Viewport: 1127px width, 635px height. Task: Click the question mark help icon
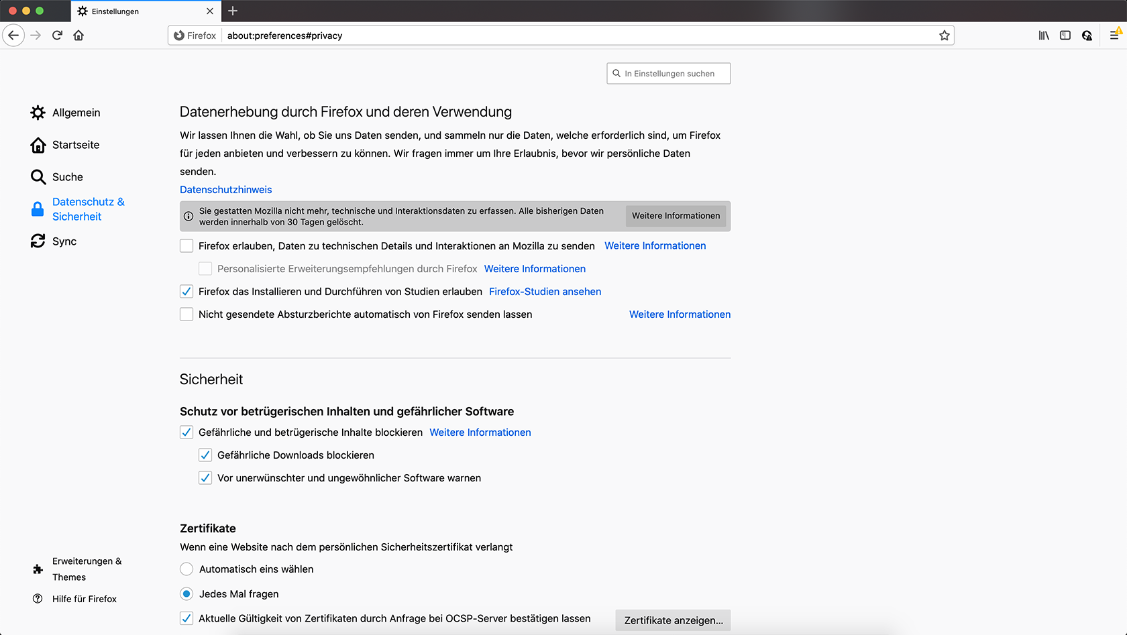point(38,599)
